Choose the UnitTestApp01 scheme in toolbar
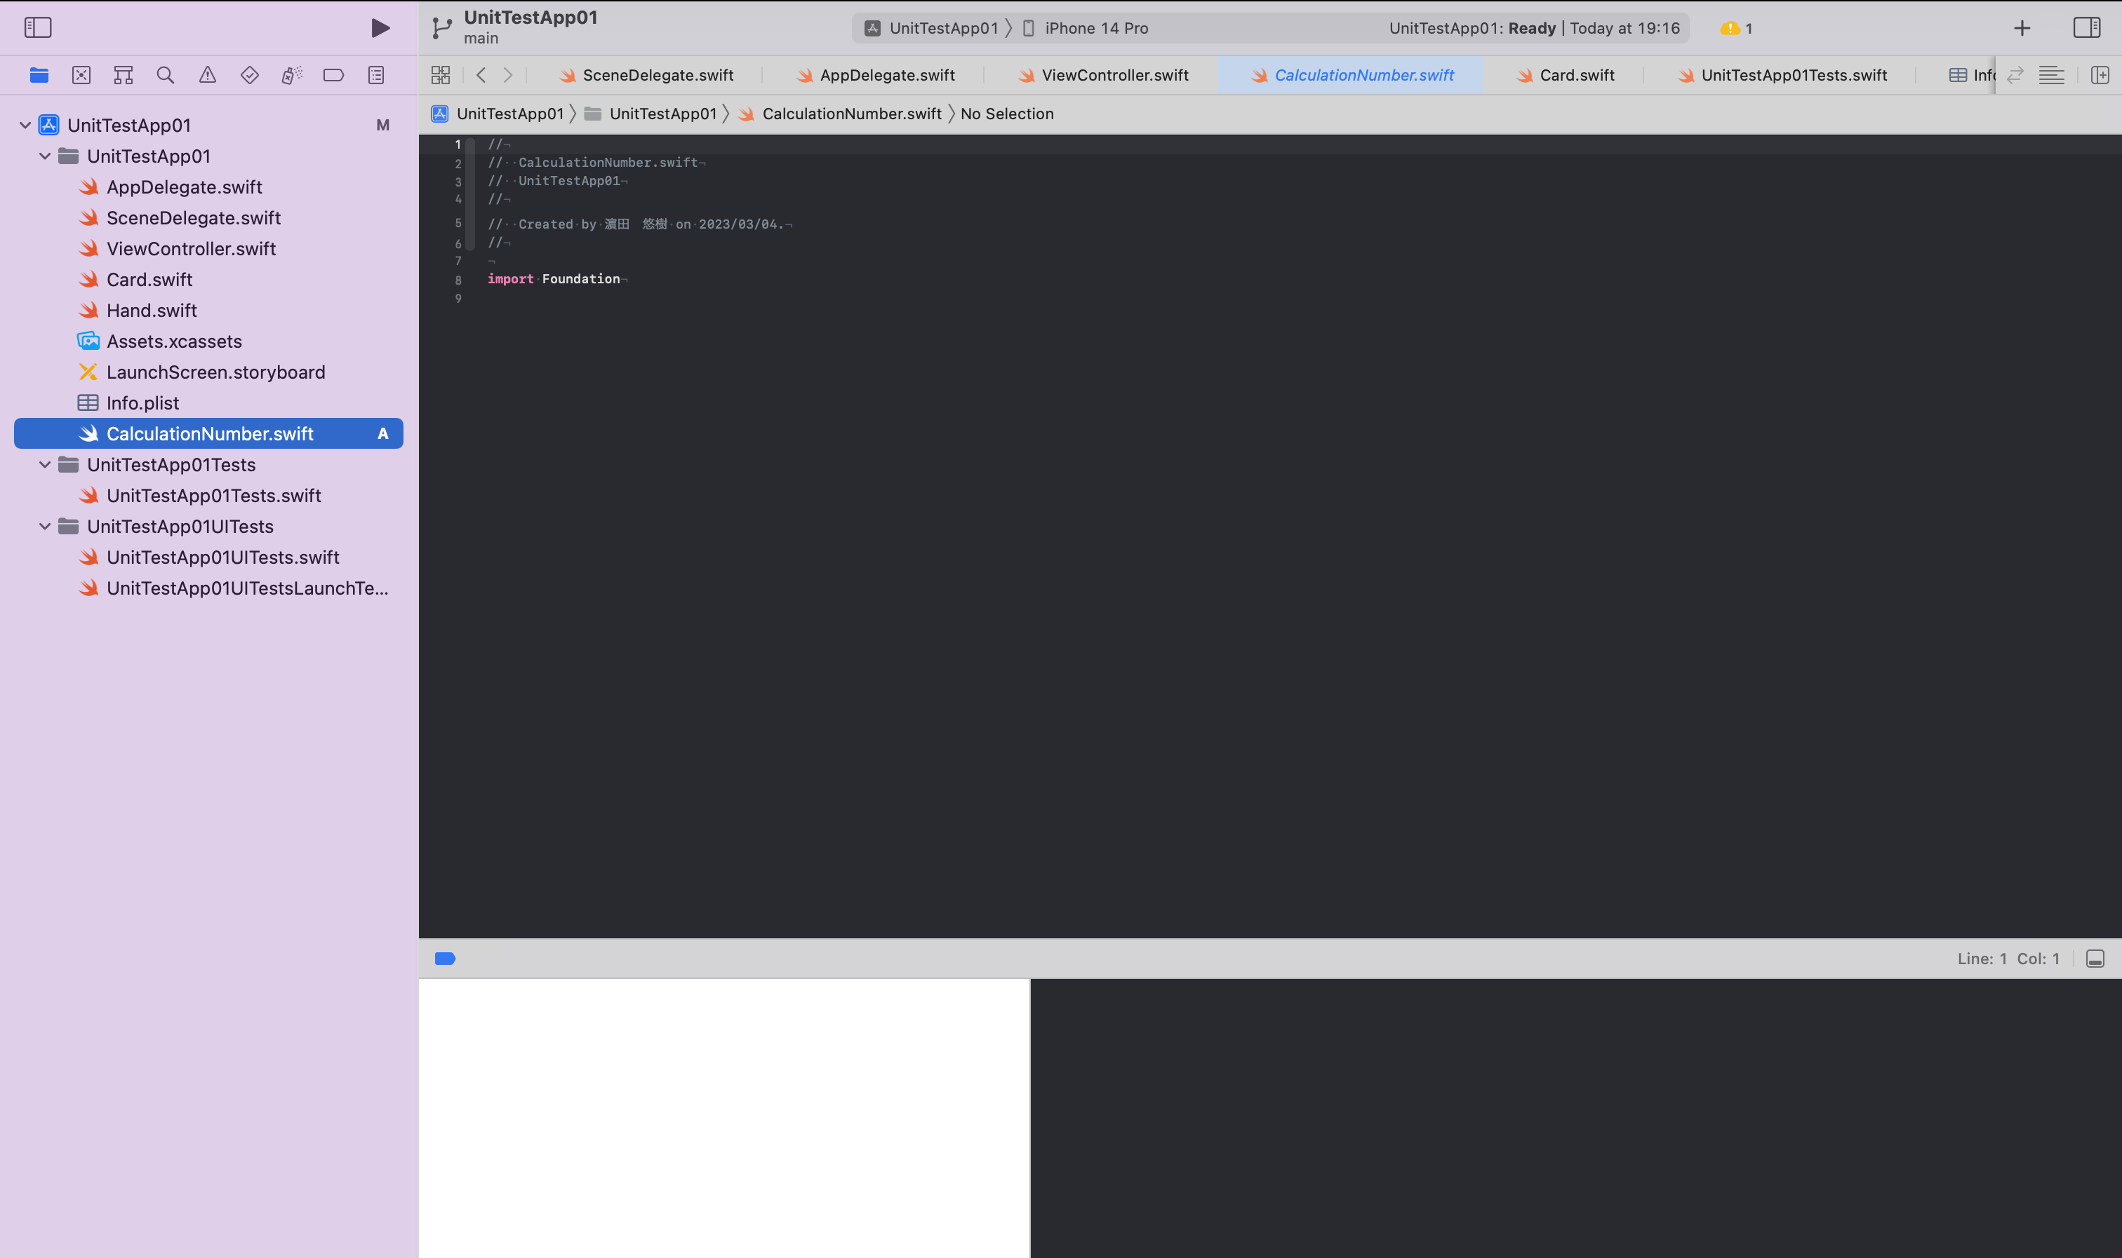 click(932, 29)
